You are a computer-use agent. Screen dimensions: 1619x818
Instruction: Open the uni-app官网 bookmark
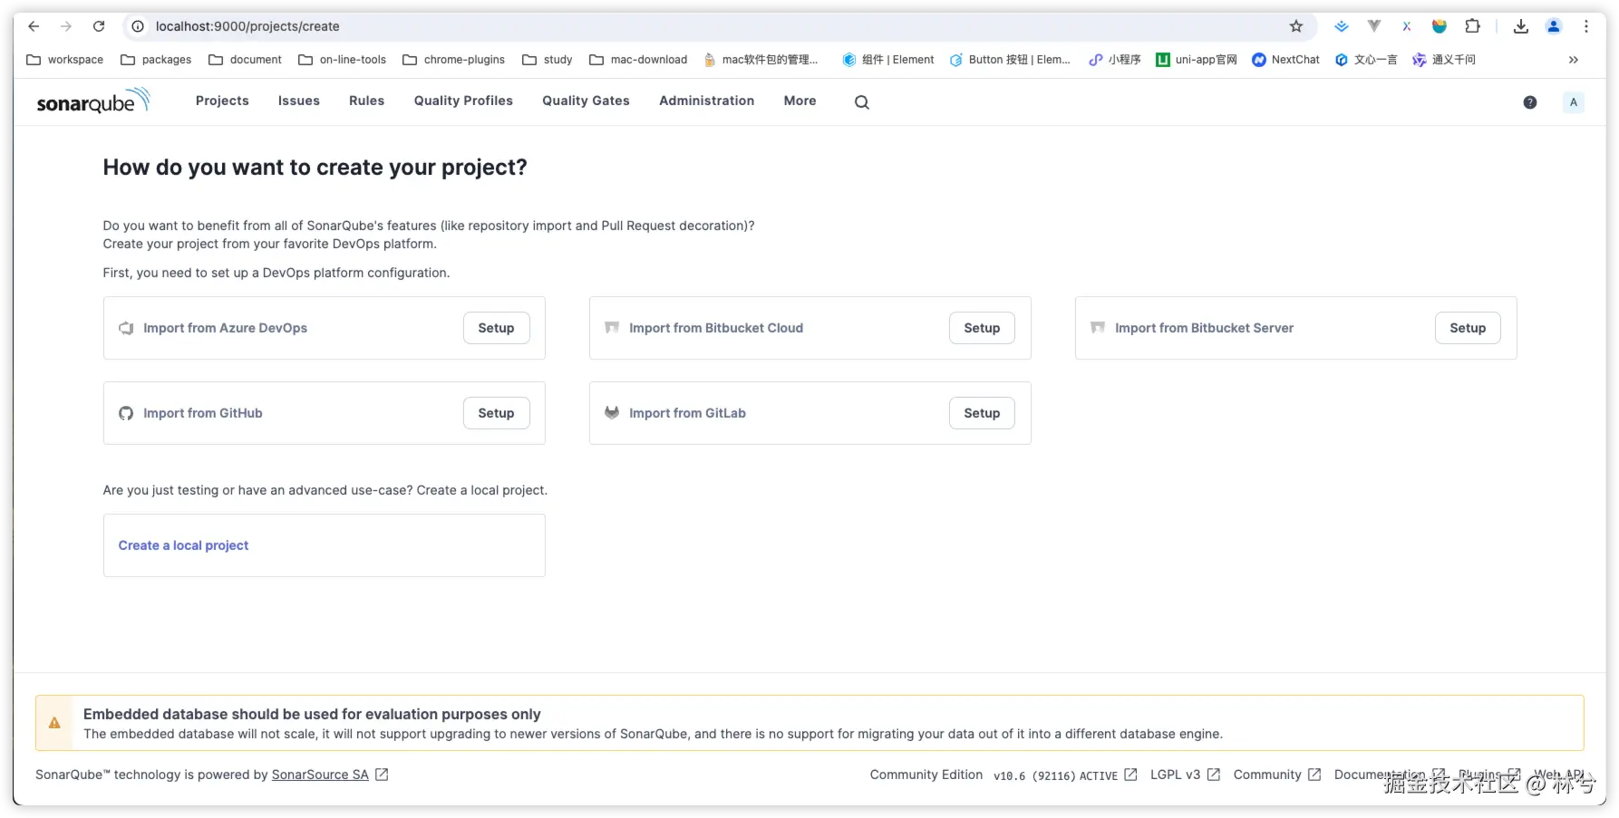(x=1197, y=60)
